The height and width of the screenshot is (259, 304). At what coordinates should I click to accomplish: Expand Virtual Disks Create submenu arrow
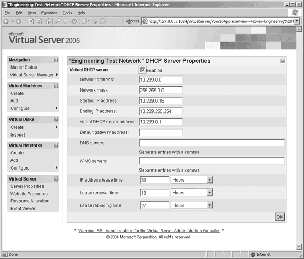[57, 127]
